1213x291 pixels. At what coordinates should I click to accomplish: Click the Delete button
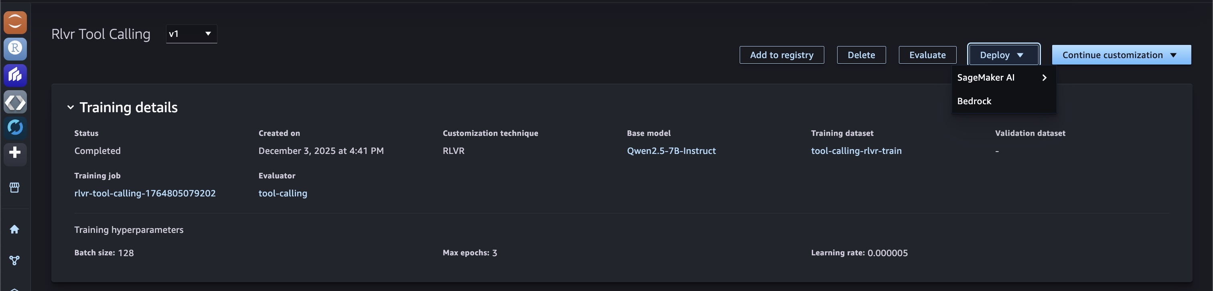point(861,55)
